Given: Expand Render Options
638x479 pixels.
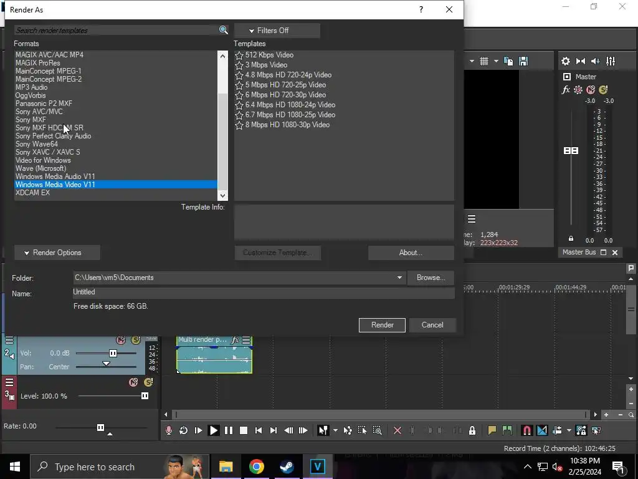Looking at the screenshot, I should (57, 253).
